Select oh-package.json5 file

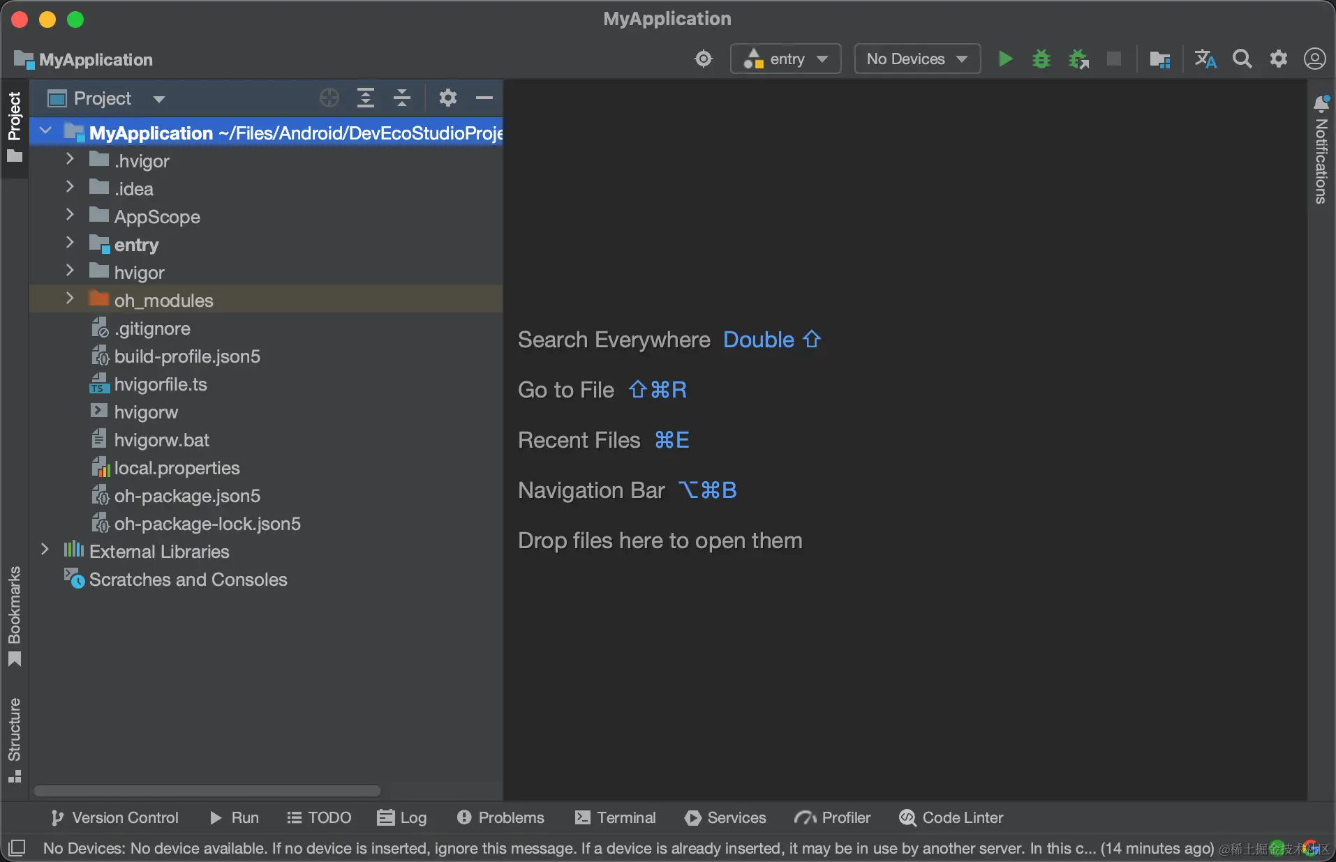point(266,496)
